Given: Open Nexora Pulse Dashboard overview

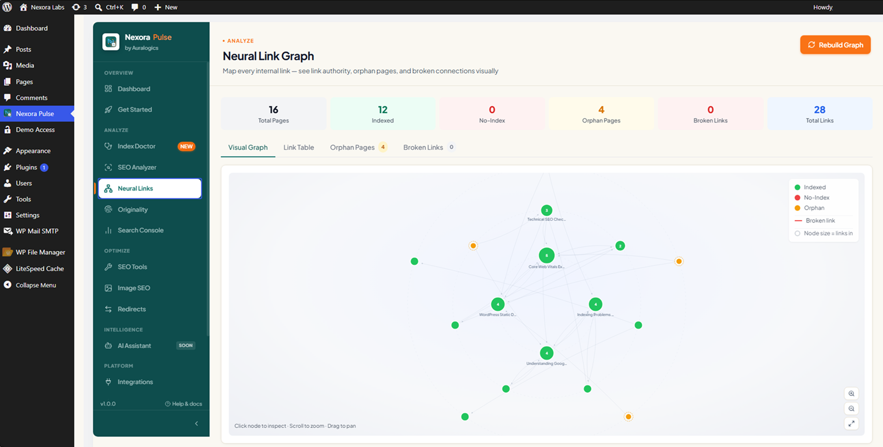Looking at the screenshot, I should 150,89.
